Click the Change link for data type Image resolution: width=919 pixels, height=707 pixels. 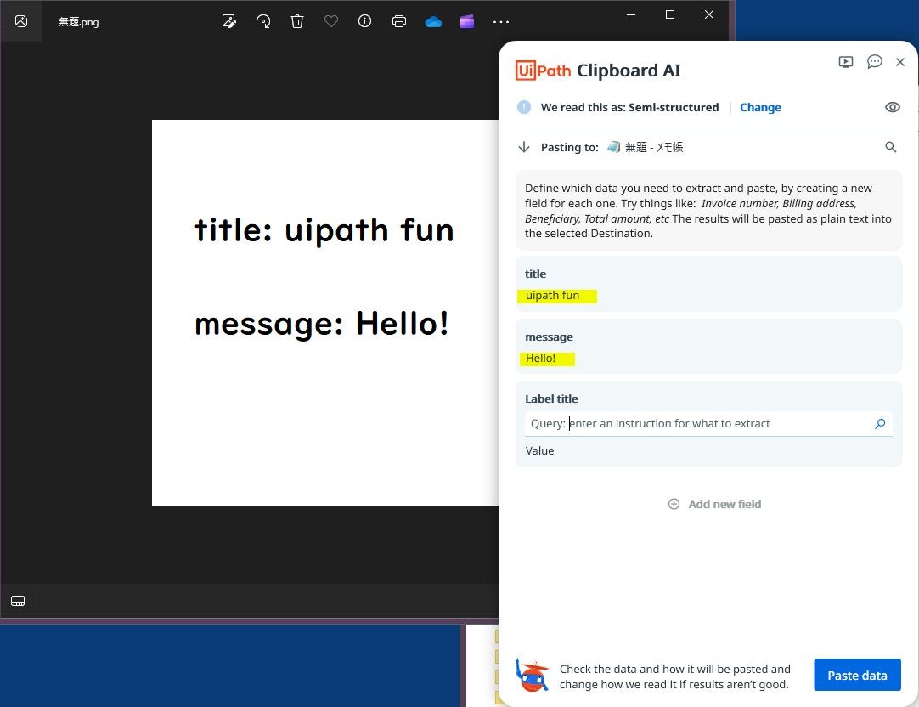click(760, 107)
